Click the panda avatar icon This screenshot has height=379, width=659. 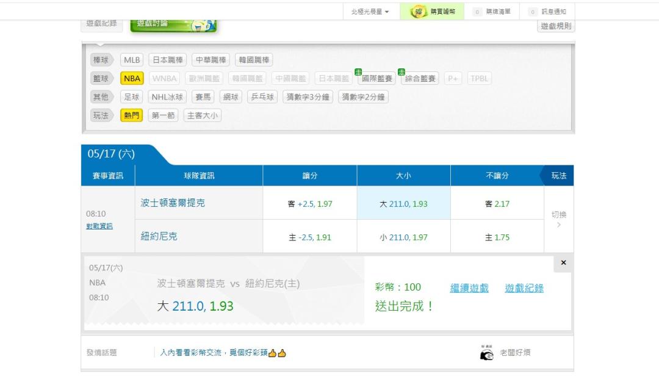pos(487,353)
